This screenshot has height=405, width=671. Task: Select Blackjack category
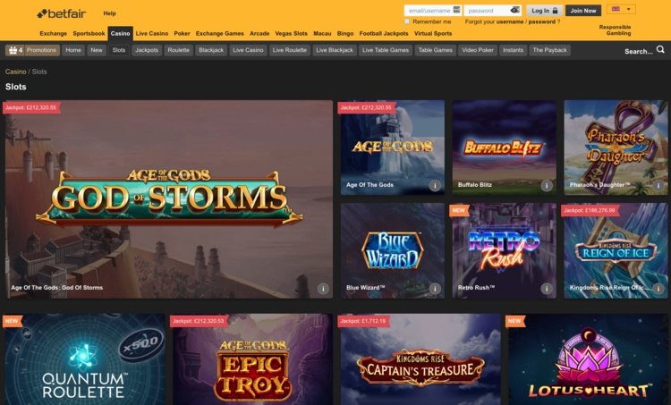211,50
